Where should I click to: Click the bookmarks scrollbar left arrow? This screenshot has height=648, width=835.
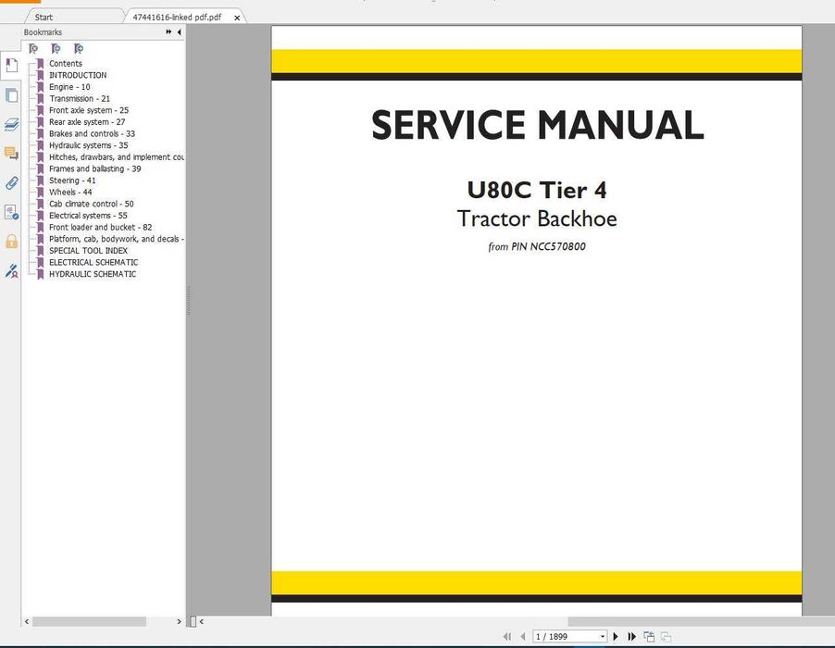tap(27, 621)
